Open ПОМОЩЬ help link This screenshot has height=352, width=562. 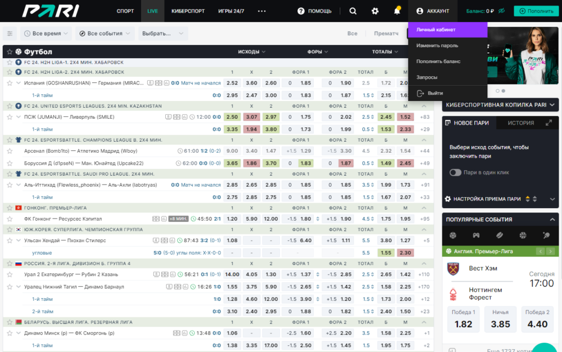pos(314,11)
